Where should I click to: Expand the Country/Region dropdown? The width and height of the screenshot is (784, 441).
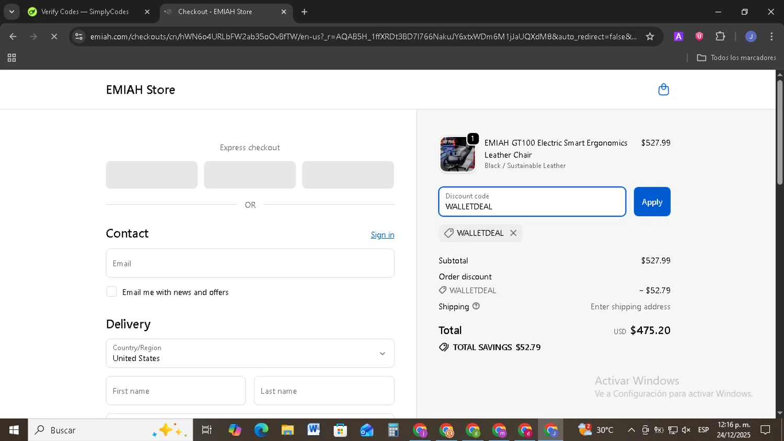click(250, 353)
